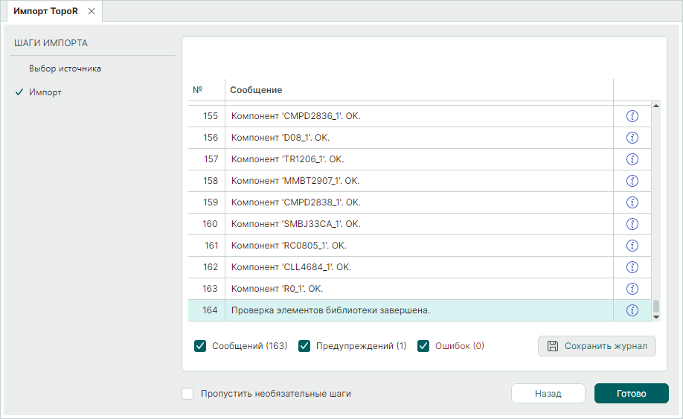Uncheck the Ошибок (0) filter
Screen dimensions: 683x419
click(423, 346)
